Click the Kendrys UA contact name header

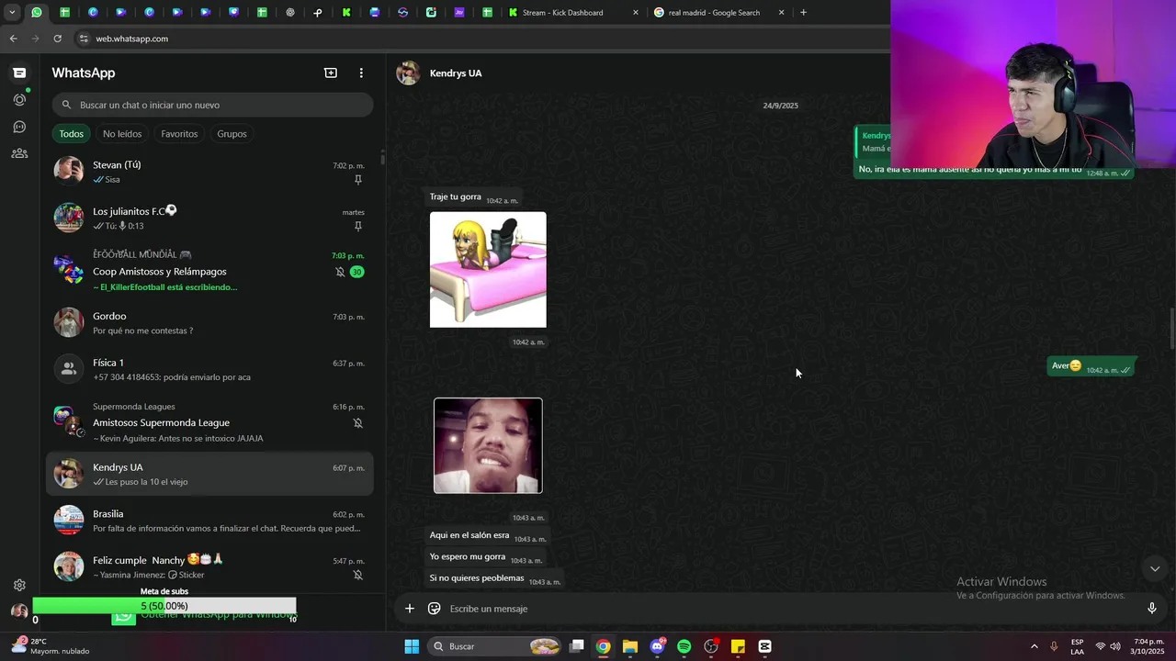[456, 73]
